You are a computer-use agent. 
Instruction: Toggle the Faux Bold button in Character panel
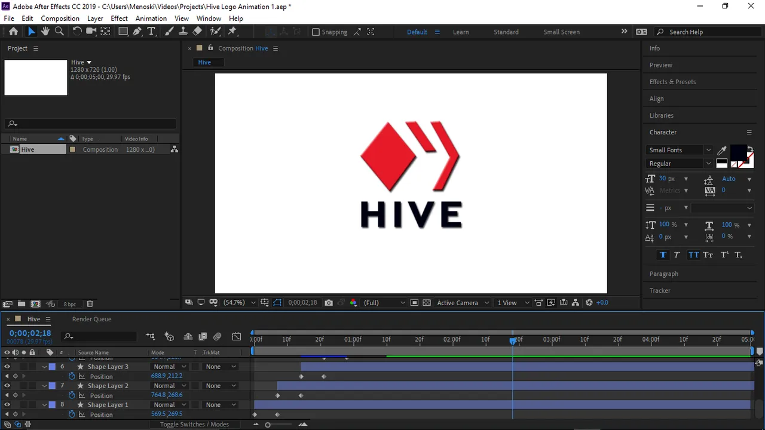coord(663,255)
